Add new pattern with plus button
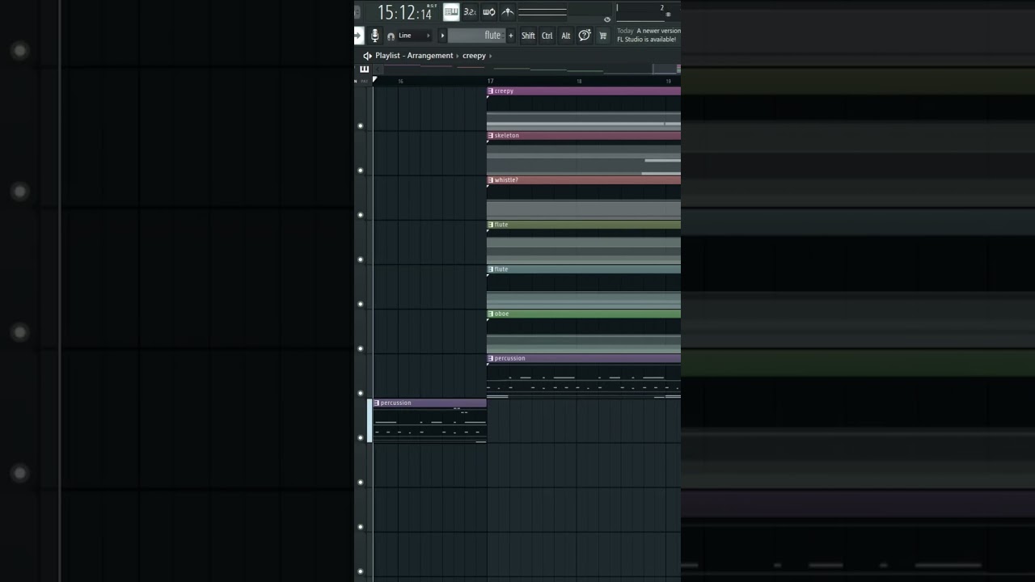 (x=510, y=36)
